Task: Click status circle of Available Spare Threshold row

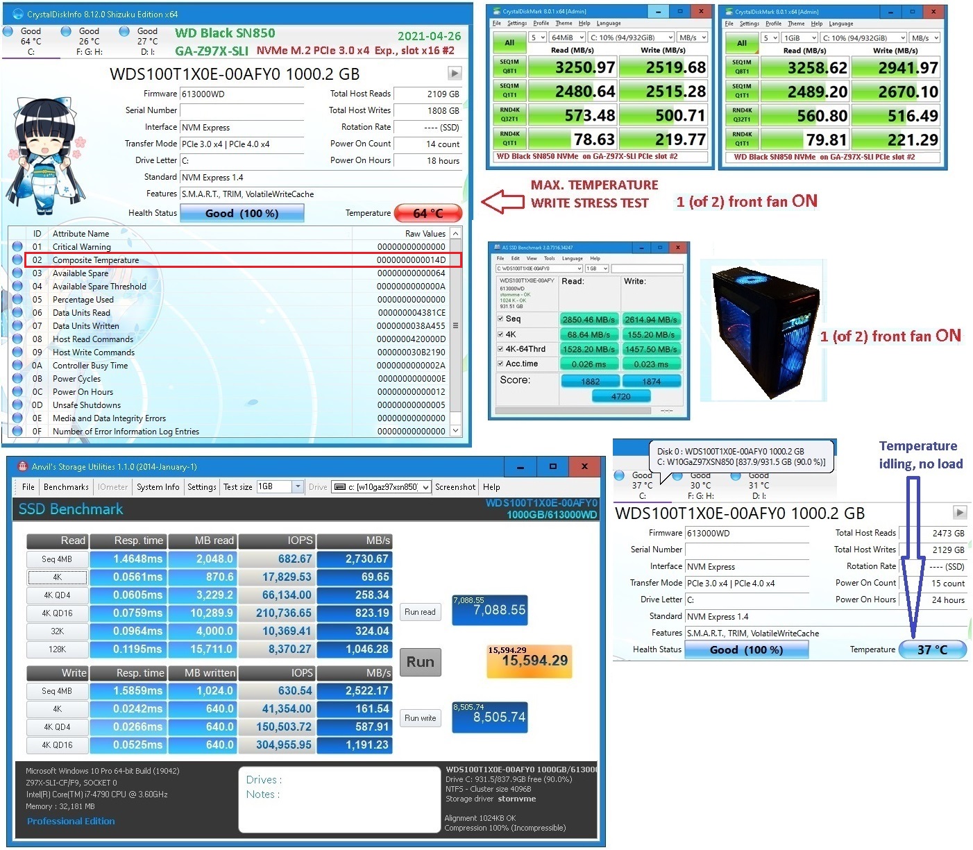Action: (x=17, y=286)
